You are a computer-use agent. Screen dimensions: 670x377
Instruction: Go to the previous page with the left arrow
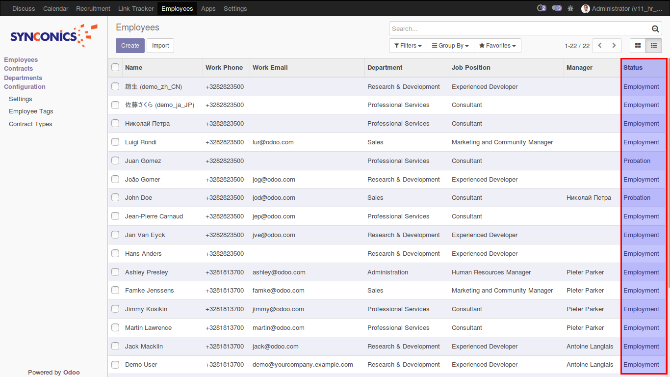click(x=599, y=46)
